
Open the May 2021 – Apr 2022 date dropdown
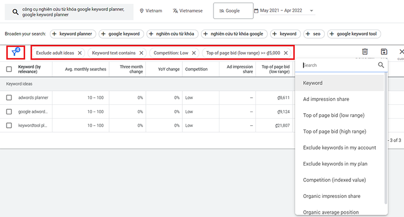tap(312, 11)
